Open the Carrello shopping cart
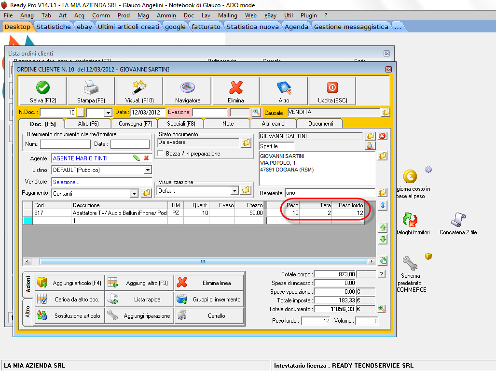 pos(208,316)
